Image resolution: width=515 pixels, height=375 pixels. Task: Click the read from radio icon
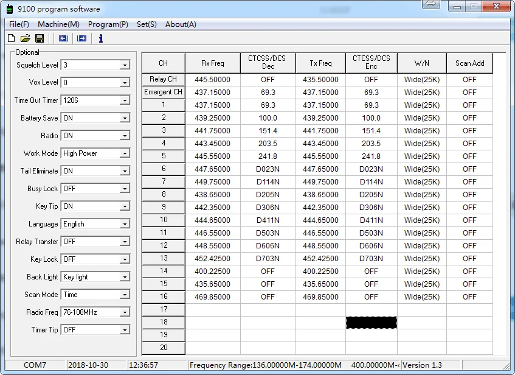click(63, 38)
